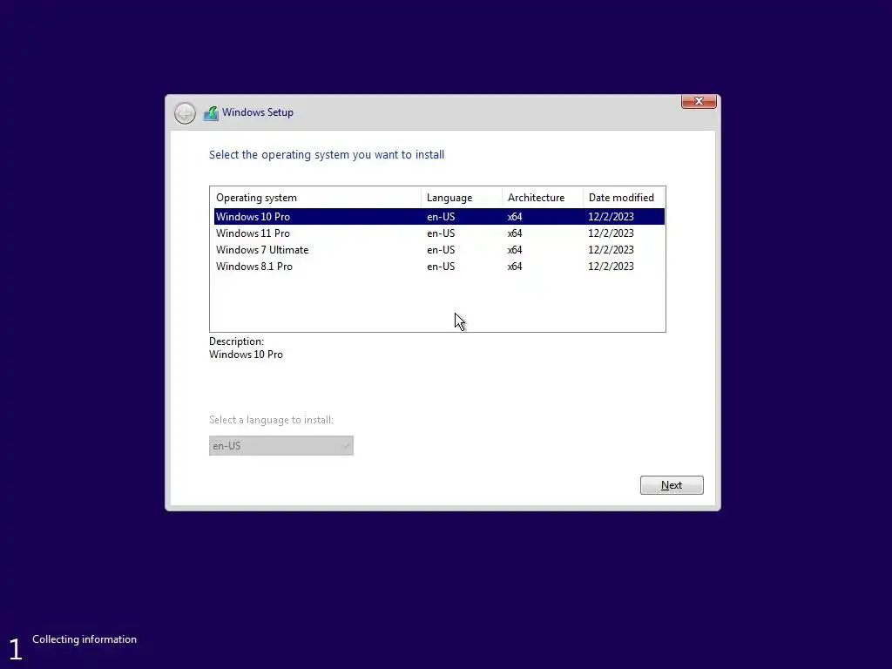
Task: Click the x64 cell of Windows 7 Ultimate
Action: coord(515,250)
